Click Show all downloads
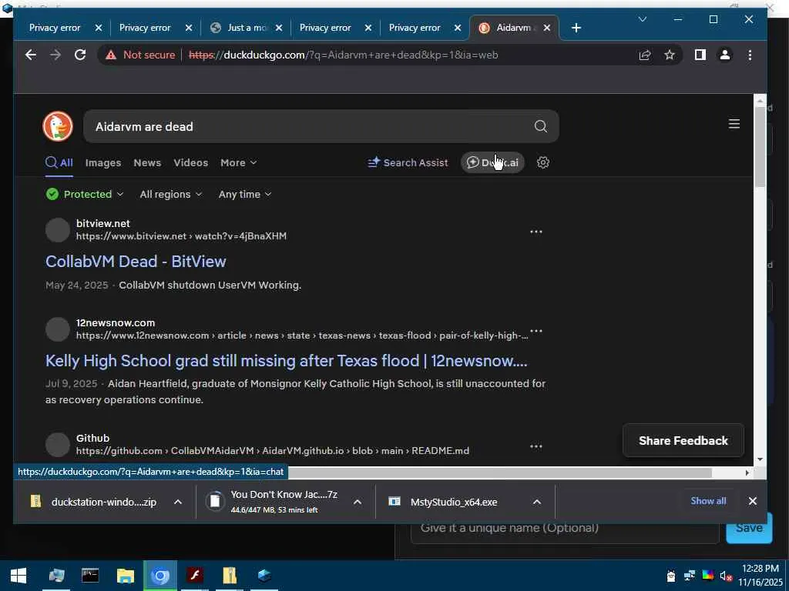 pos(708,500)
